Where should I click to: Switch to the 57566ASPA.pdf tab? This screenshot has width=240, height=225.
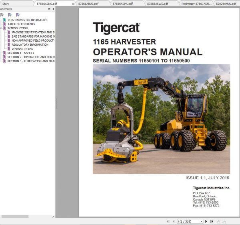pyautogui.click(x=123, y=4)
